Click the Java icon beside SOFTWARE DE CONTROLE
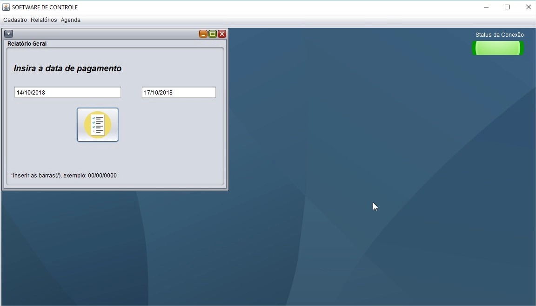 click(x=6, y=7)
